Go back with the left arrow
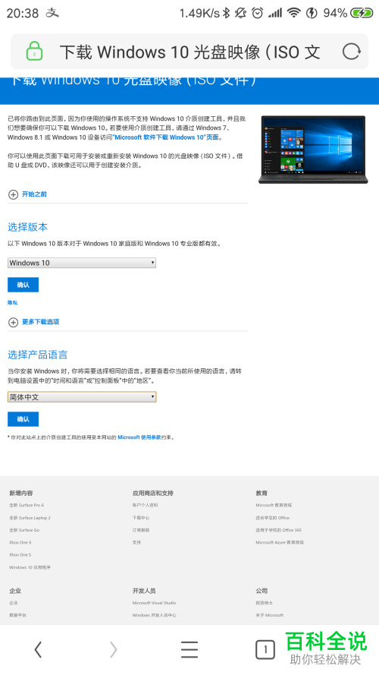 [38, 649]
